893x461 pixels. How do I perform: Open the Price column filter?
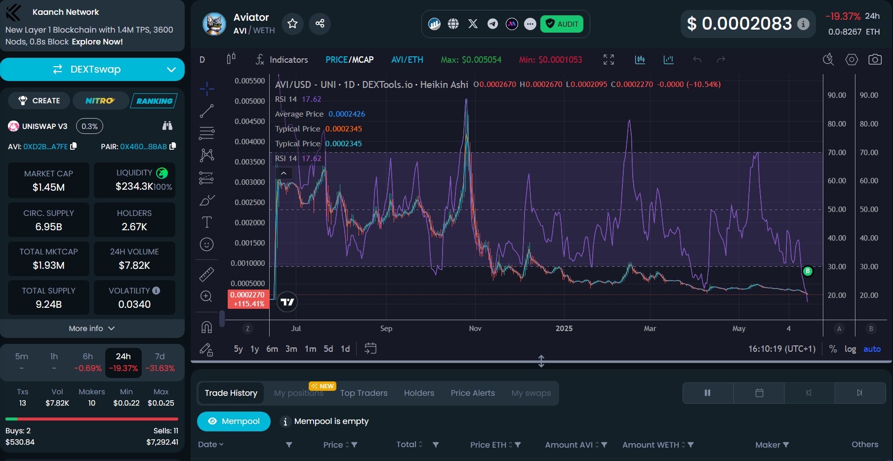[x=354, y=445]
